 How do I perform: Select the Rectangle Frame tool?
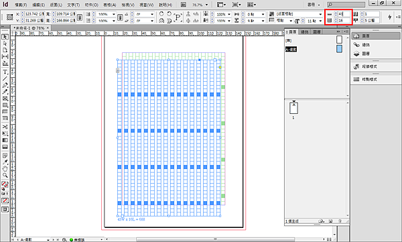pos(5,99)
